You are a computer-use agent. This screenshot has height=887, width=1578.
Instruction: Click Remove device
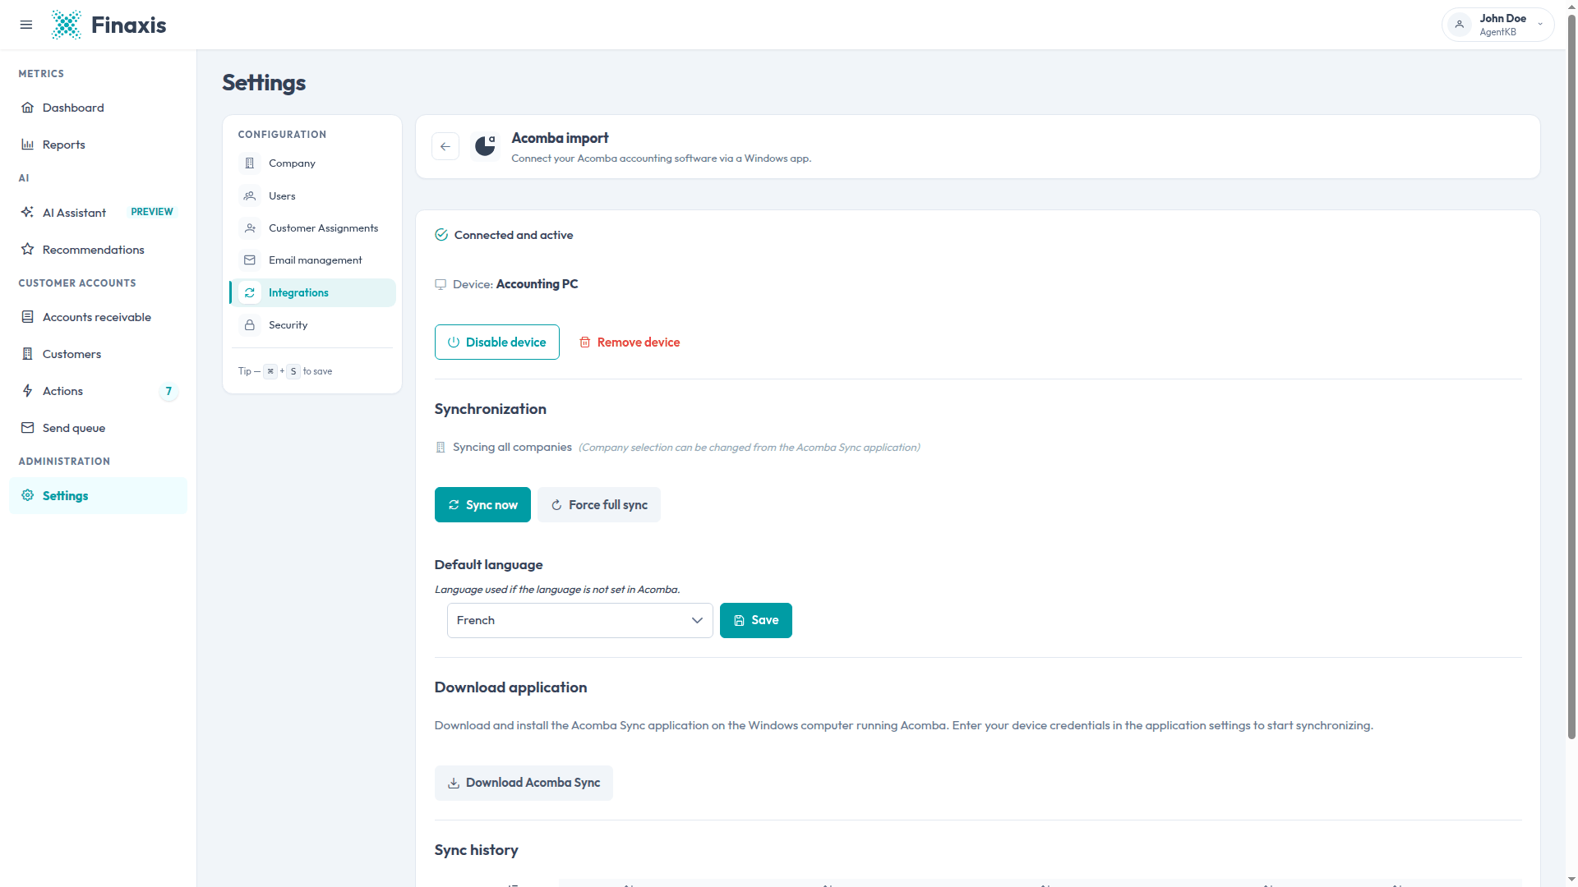(630, 342)
